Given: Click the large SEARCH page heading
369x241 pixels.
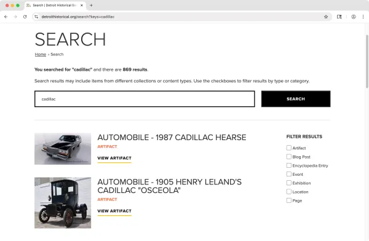Looking at the screenshot, I should point(70,39).
